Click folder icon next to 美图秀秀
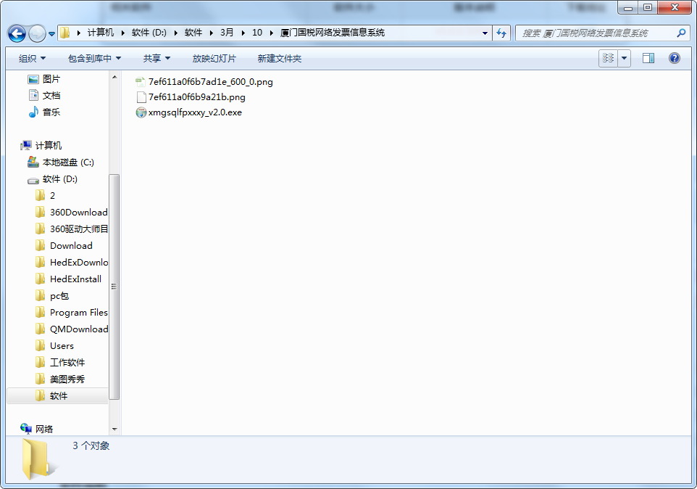This screenshot has height=489, width=697. point(41,379)
